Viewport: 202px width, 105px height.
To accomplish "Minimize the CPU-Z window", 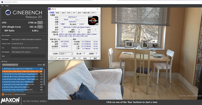I will (x=85, y=9).
